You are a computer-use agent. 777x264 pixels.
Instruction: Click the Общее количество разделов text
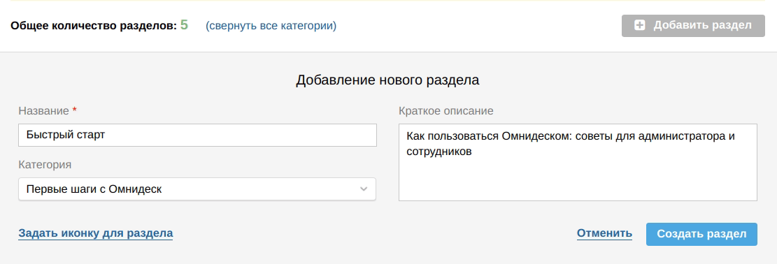[x=94, y=26]
